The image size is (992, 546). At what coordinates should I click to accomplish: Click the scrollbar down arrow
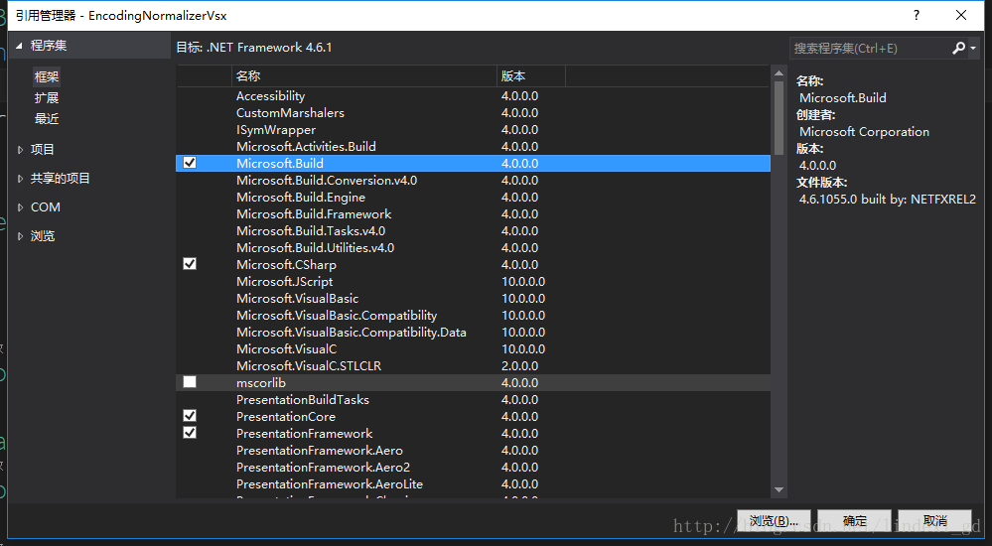pos(779,489)
